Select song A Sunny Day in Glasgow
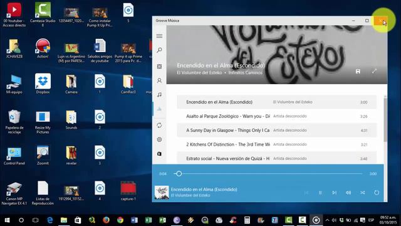401x226 pixels. pos(277,130)
